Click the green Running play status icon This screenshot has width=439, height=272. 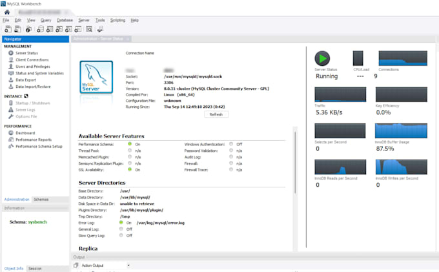tap(322, 58)
